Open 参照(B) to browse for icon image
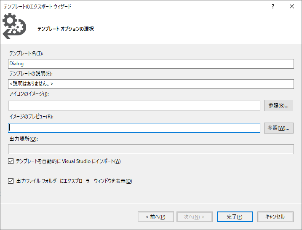Screen dimensions: 302x230 [278, 105]
